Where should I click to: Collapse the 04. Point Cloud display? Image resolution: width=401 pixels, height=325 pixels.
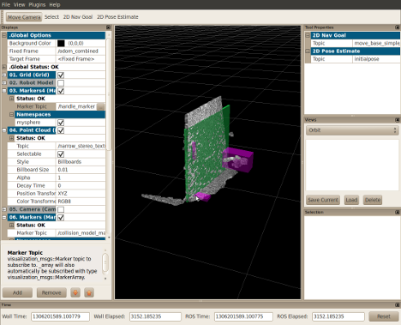click(4, 130)
